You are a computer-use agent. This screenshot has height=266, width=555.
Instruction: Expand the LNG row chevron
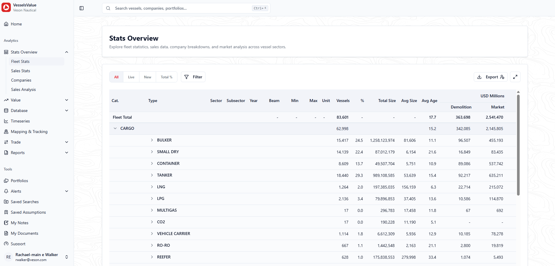point(152,187)
